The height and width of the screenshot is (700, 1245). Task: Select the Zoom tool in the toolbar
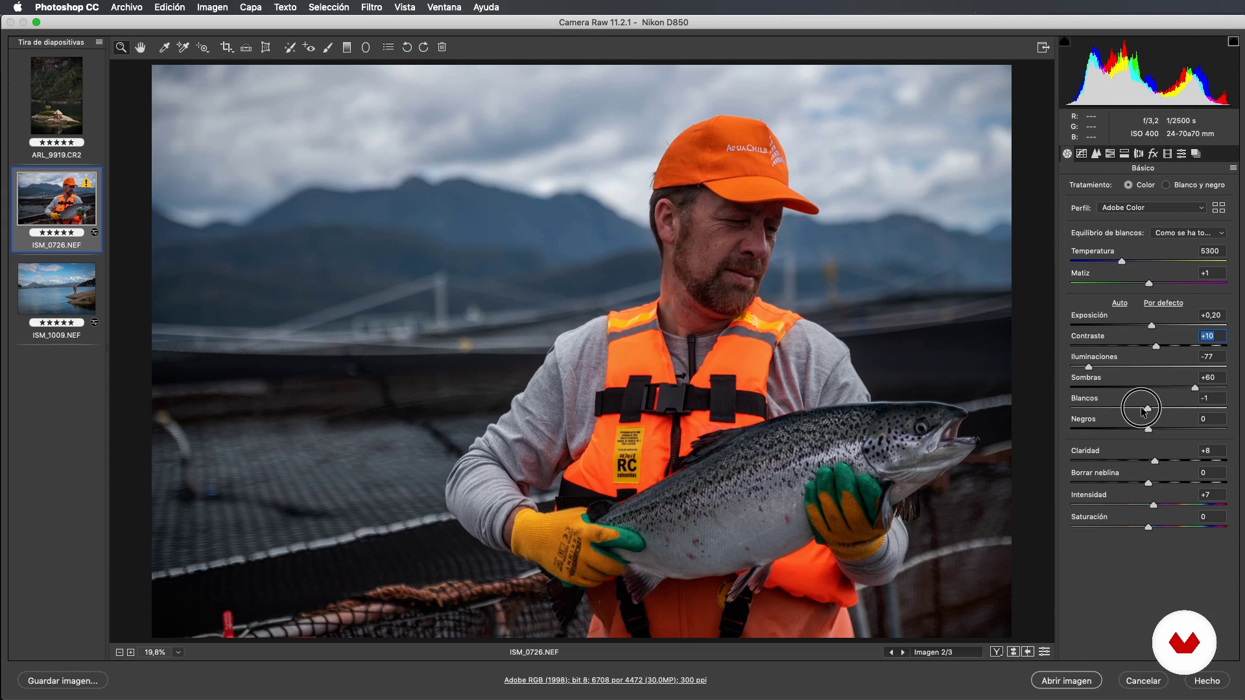point(121,47)
